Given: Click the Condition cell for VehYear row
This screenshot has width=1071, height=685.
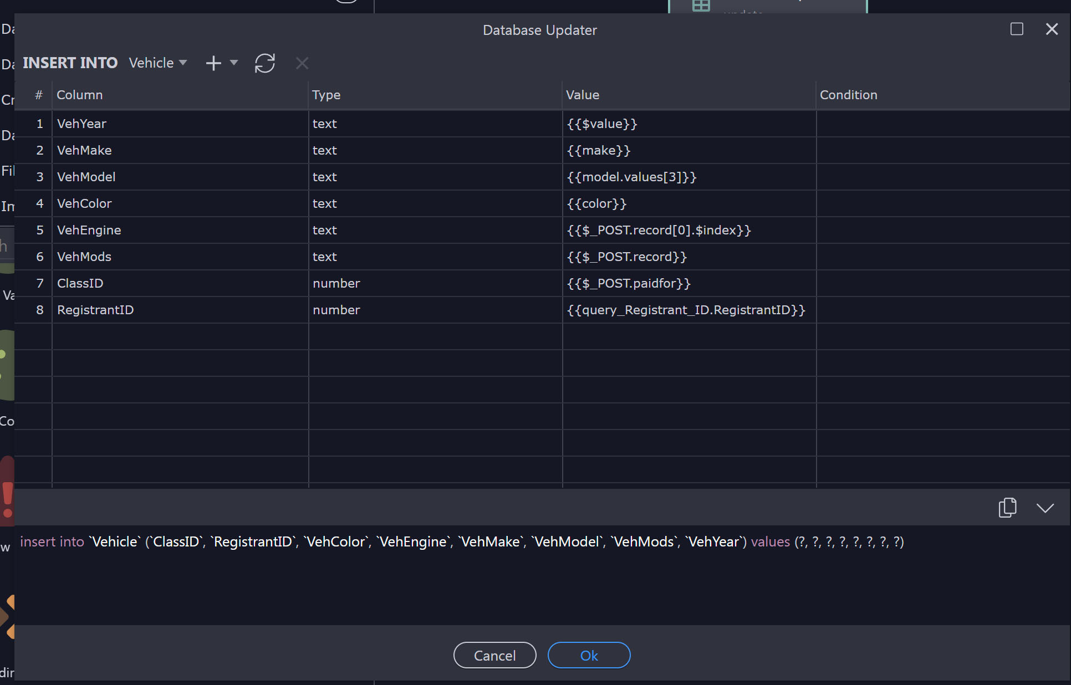Looking at the screenshot, I should [x=943, y=124].
